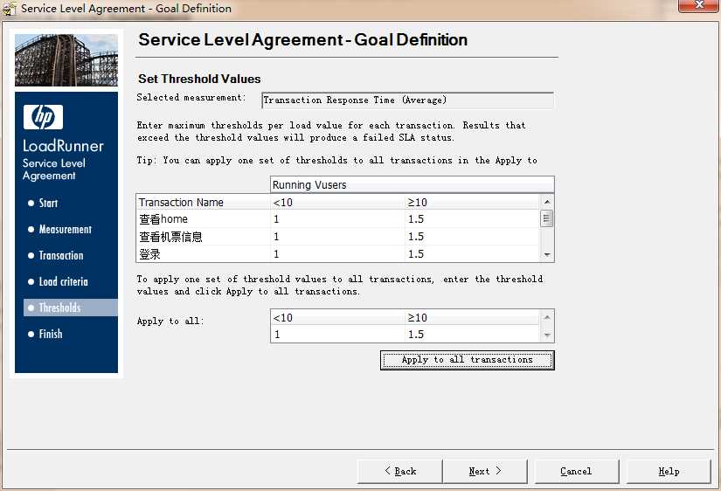The height and width of the screenshot is (491, 721).
Task: Click the title bar window icon
Action: pyautogui.click(x=10, y=9)
